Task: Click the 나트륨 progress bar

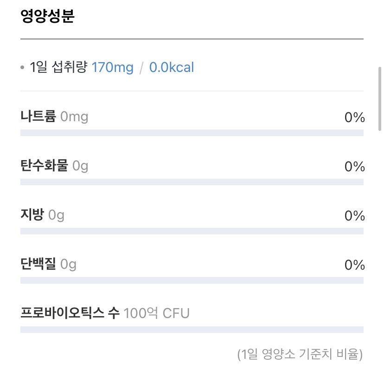Action: pos(192,133)
